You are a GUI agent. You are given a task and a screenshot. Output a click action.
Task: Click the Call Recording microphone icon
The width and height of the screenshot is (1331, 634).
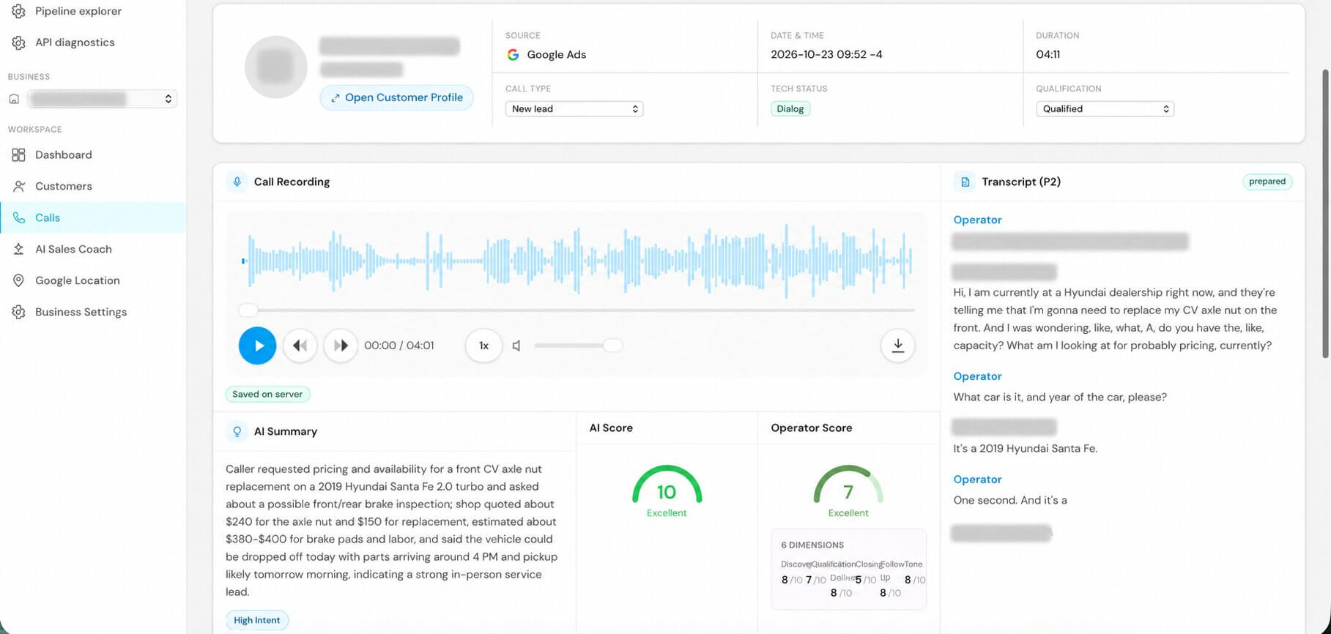237,182
